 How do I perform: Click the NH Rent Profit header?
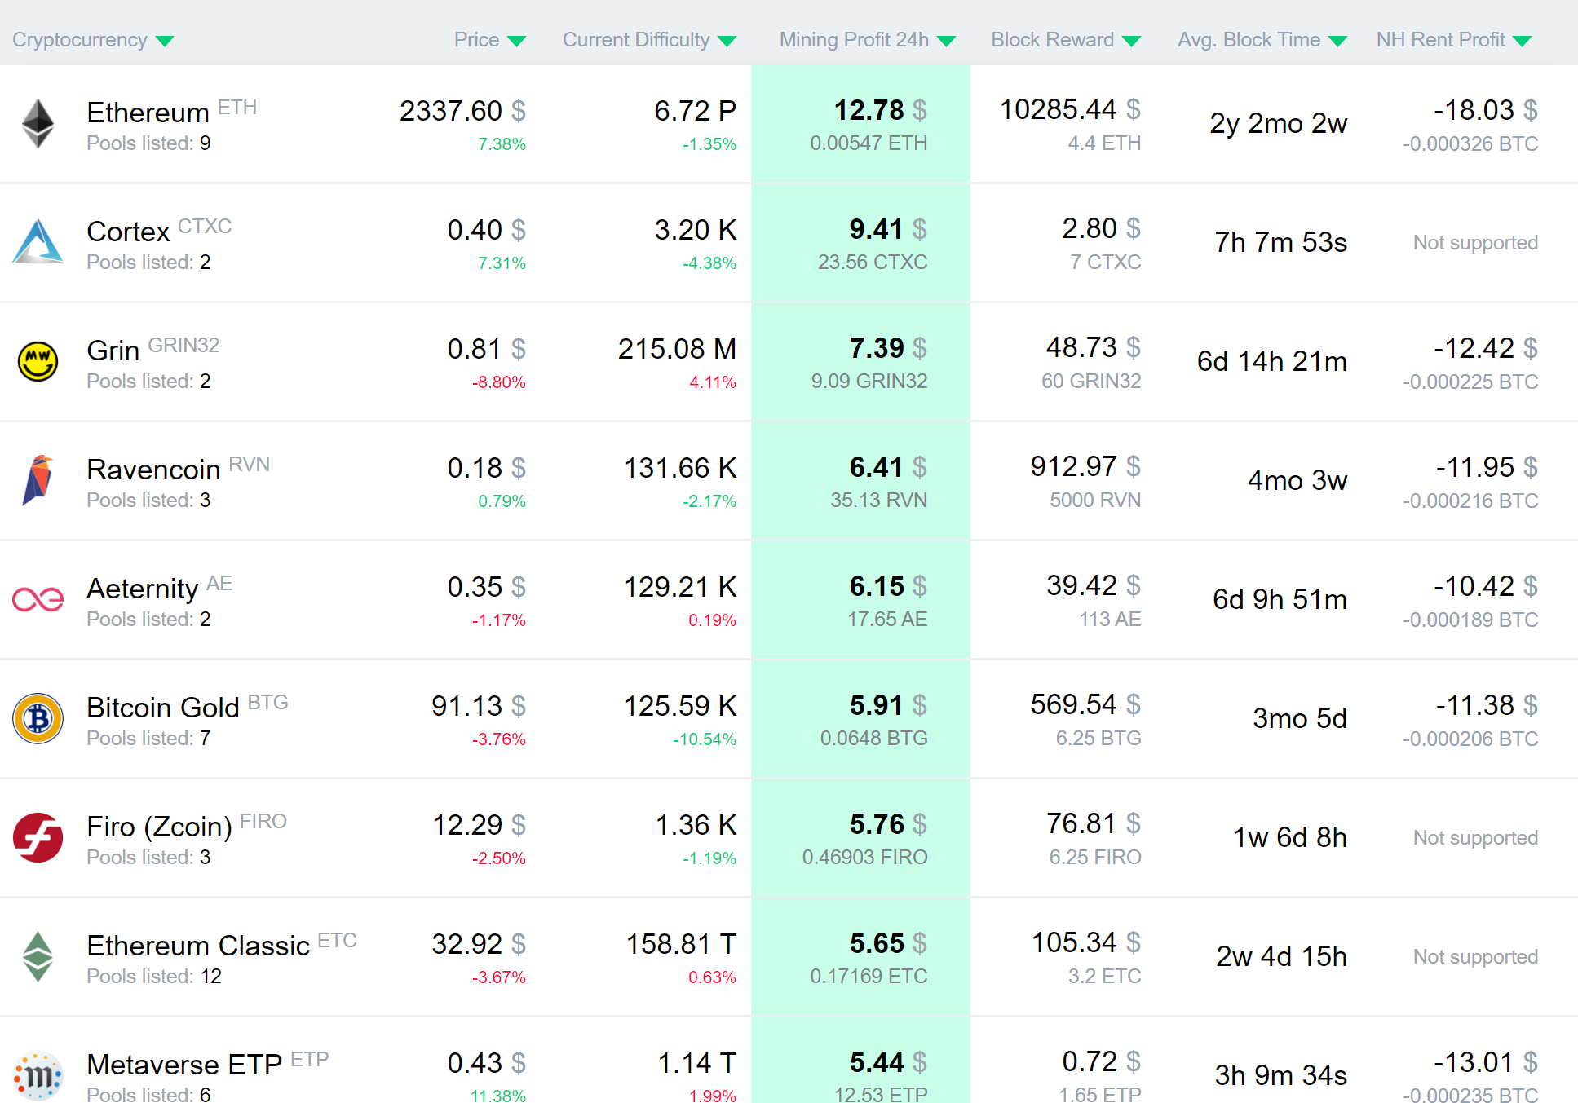1440,40
